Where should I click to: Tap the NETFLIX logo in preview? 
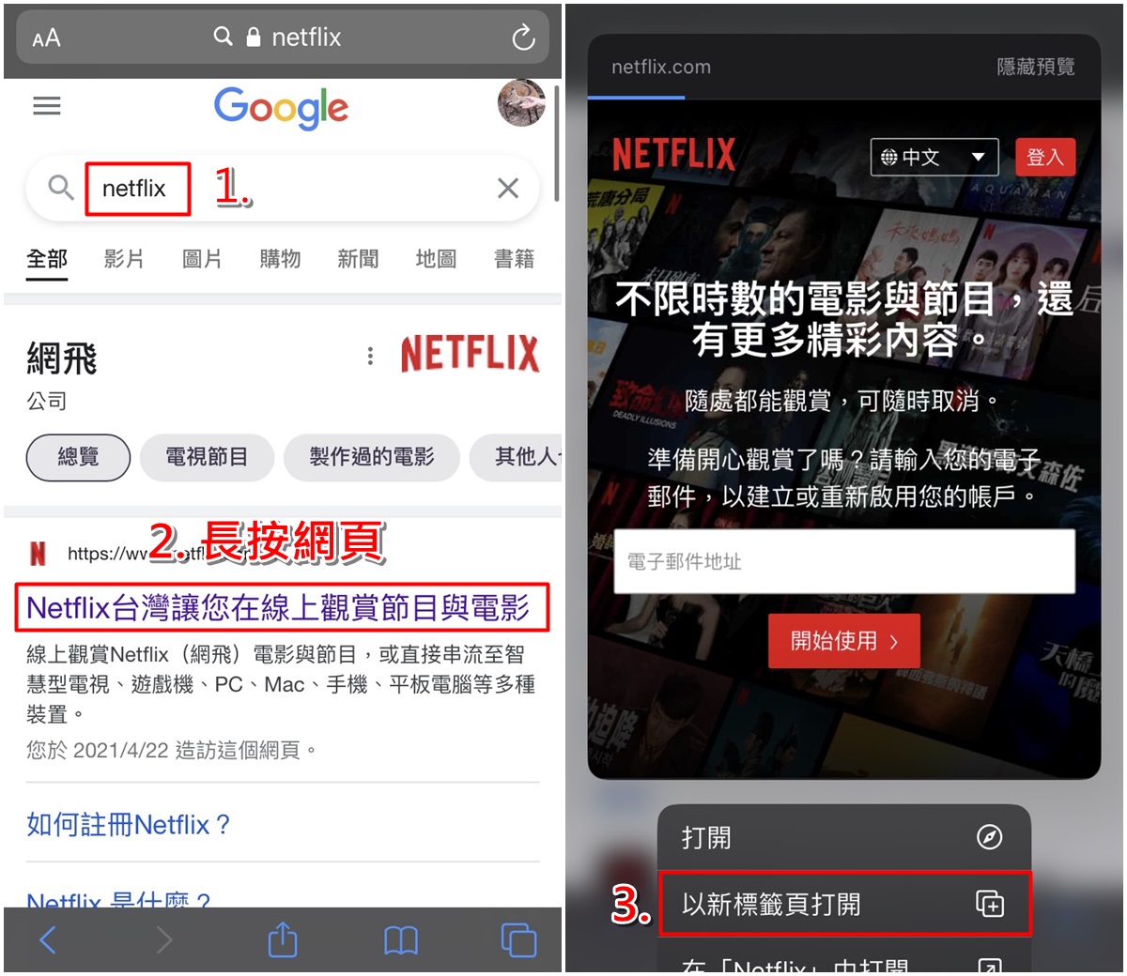tap(673, 154)
